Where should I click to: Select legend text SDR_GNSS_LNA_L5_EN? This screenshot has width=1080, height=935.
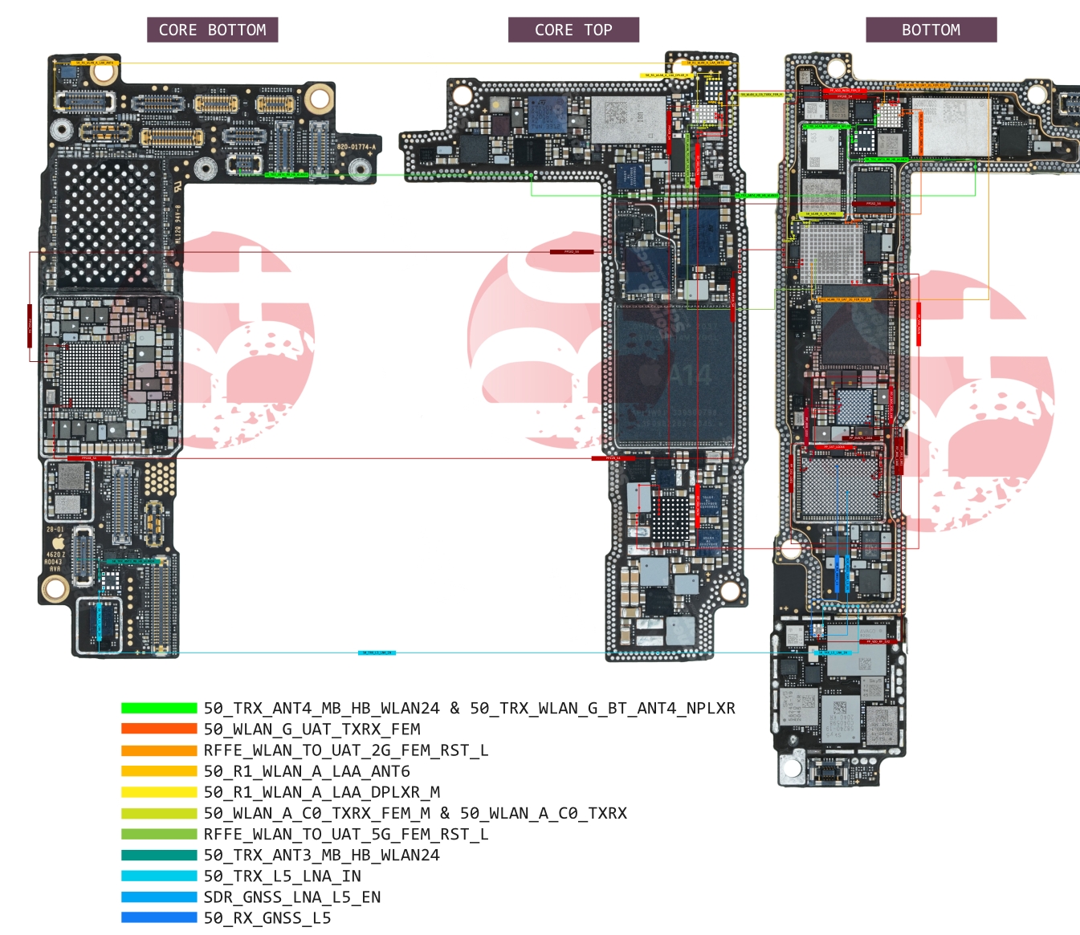292,896
